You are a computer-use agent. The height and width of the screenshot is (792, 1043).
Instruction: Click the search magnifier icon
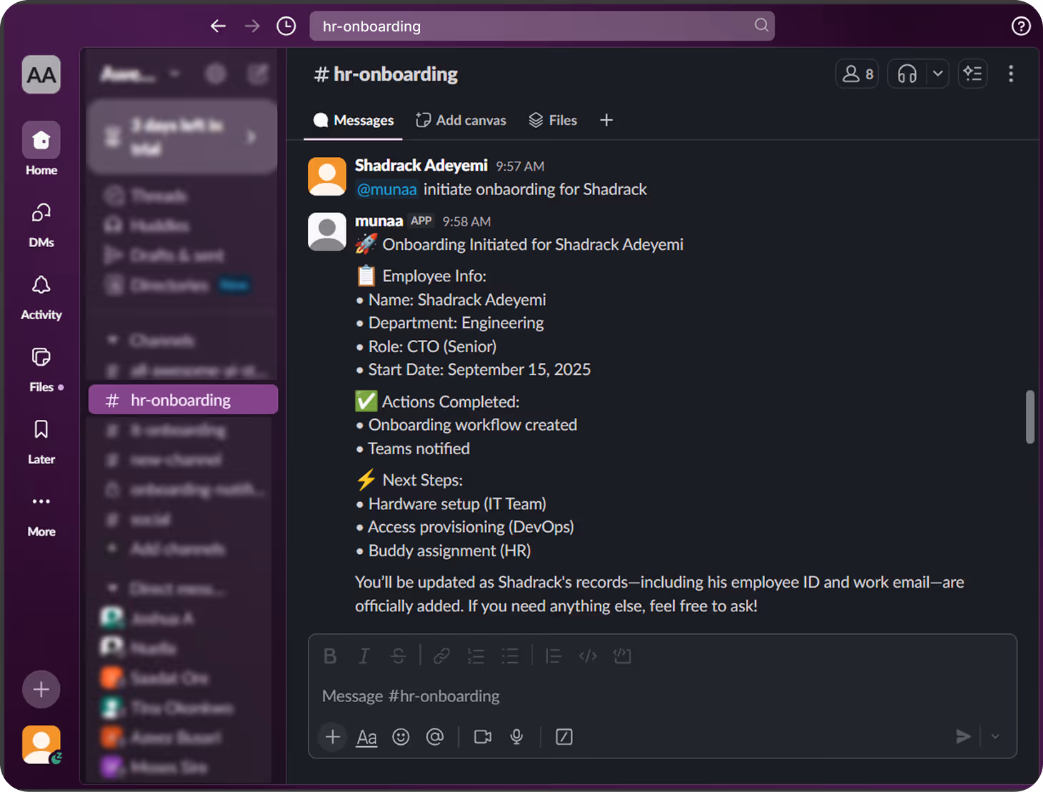coord(762,26)
